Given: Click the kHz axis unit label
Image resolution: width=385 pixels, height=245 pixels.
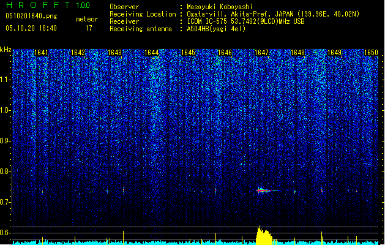Looking at the screenshot, I should (x=6, y=50).
